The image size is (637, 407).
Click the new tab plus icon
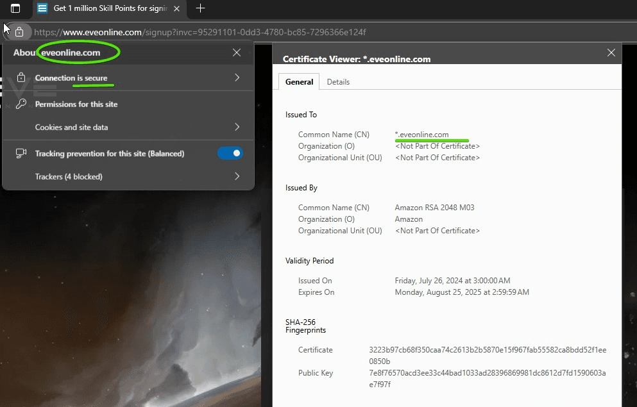[x=200, y=8]
